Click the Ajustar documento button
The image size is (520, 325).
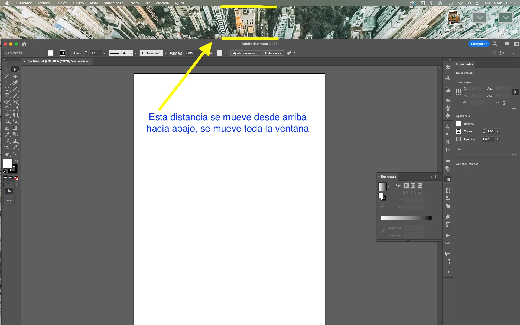click(245, 53)
